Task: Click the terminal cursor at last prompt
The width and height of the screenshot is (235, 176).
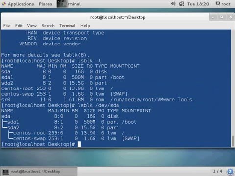Action: tap(79, 144)
